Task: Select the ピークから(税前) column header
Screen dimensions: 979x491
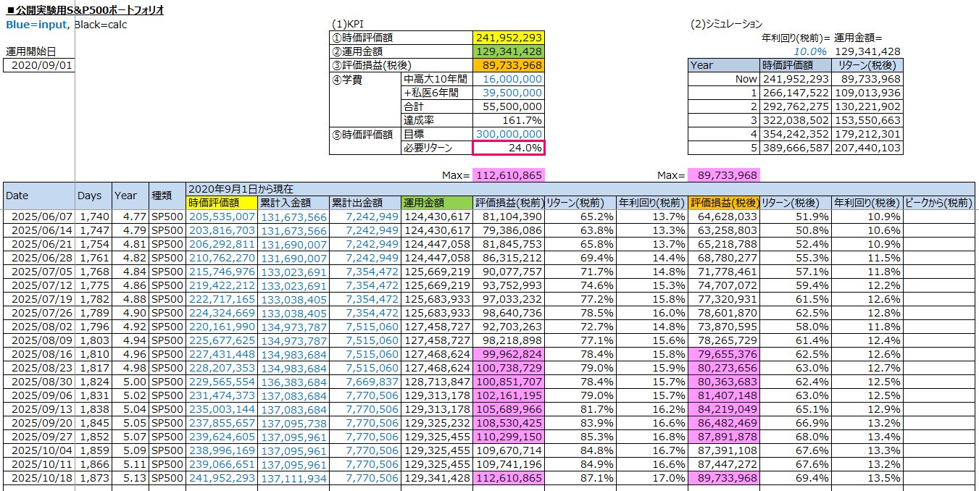Action: pos(938,203)
